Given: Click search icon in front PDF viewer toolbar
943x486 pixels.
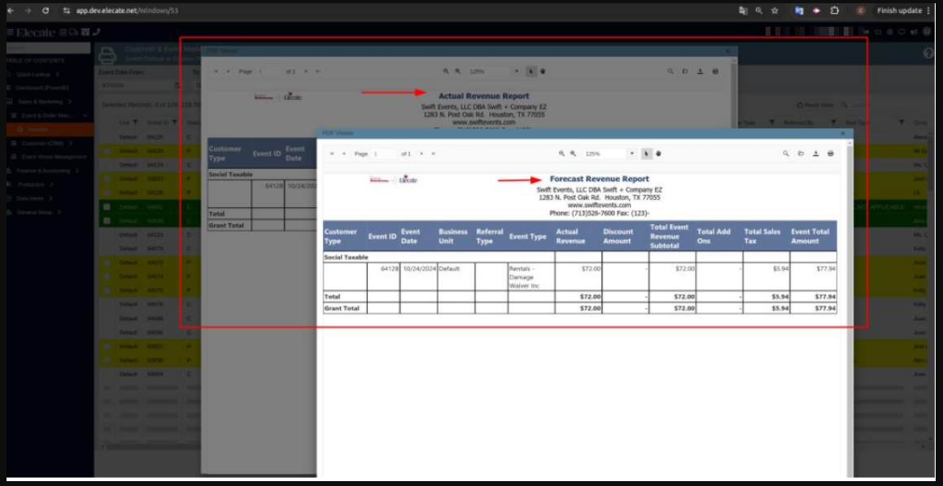Looking at the screenshot, I should tap(785, 154).
